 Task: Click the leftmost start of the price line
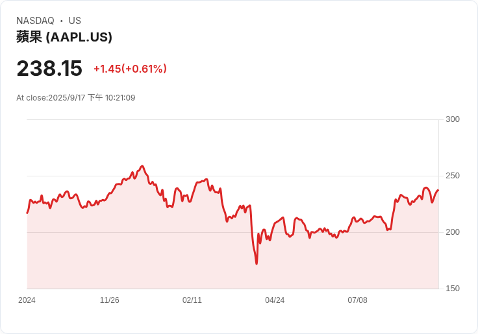(27, 213)
